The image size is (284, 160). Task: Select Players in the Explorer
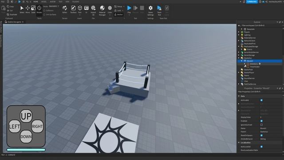coord(247,32)
